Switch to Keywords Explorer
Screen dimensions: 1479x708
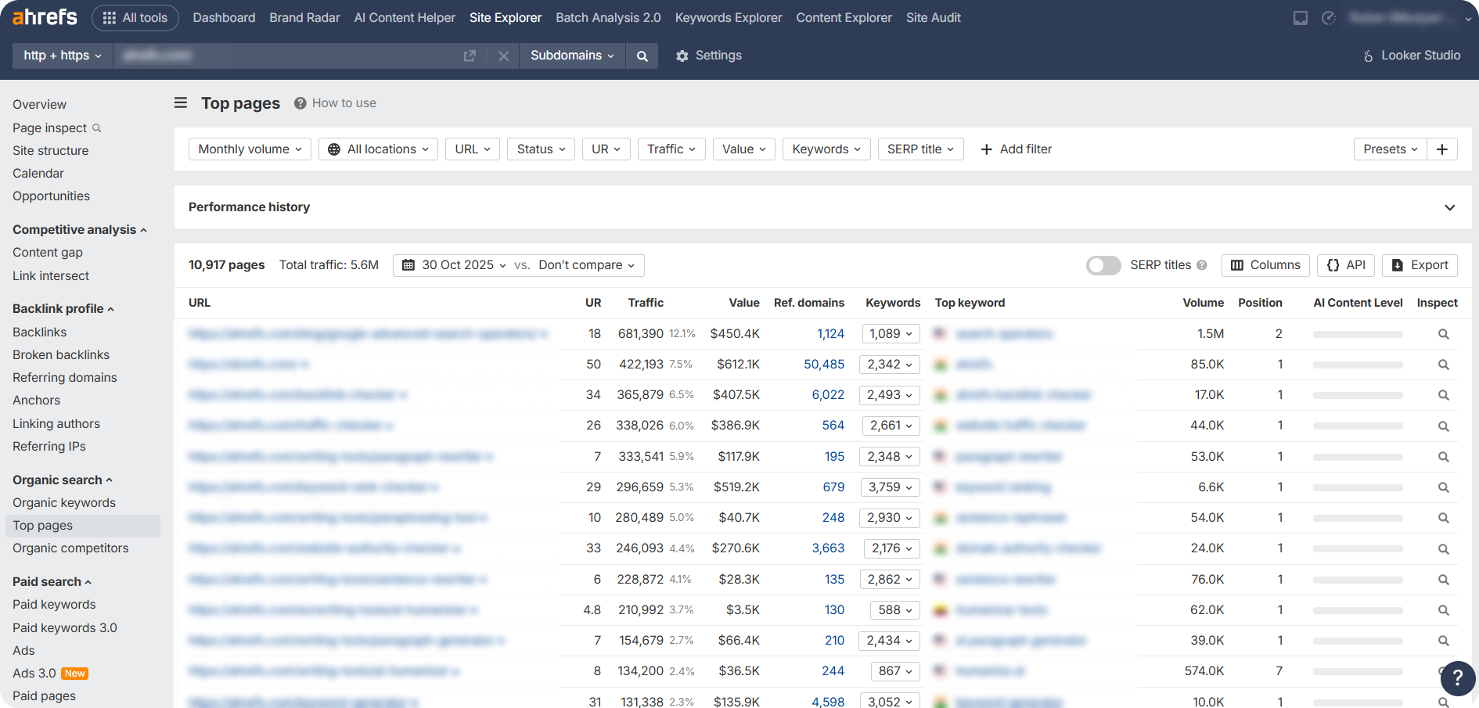pyautogui.click(x=728, y=17)
